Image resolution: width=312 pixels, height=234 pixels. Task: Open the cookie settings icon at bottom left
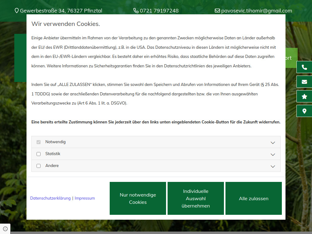(x=5, y=229)
